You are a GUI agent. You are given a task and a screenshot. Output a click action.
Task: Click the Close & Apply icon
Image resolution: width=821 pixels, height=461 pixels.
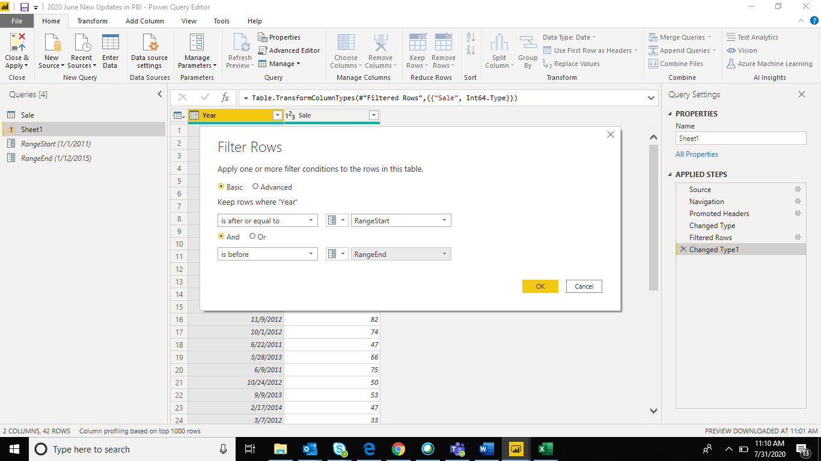tap(17, 43)
